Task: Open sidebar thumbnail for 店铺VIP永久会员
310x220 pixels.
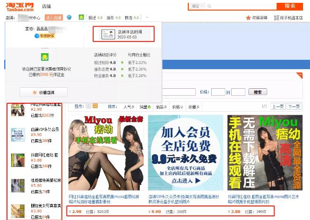Action: [x=18, y=135]
